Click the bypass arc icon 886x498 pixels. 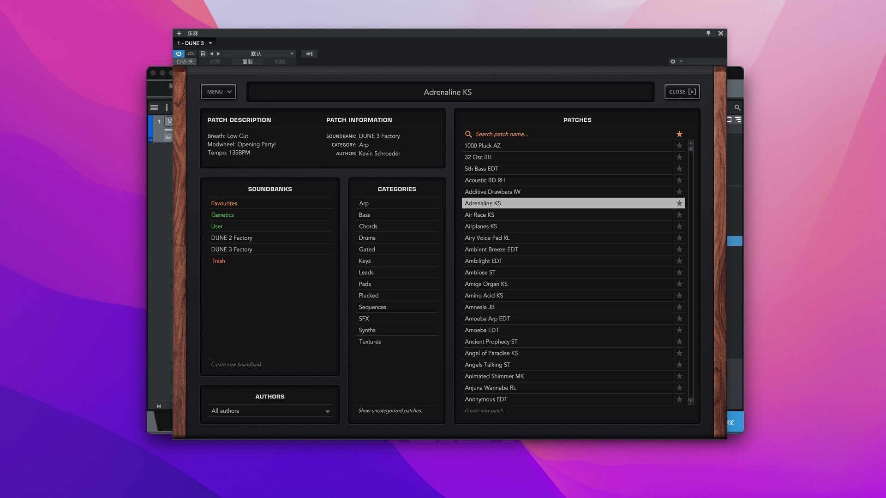(191, 53)
